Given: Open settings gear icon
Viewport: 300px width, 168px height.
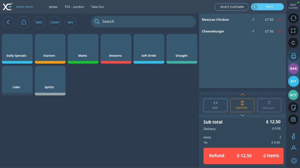Looking at the screenshot, I should click(294, 160).
